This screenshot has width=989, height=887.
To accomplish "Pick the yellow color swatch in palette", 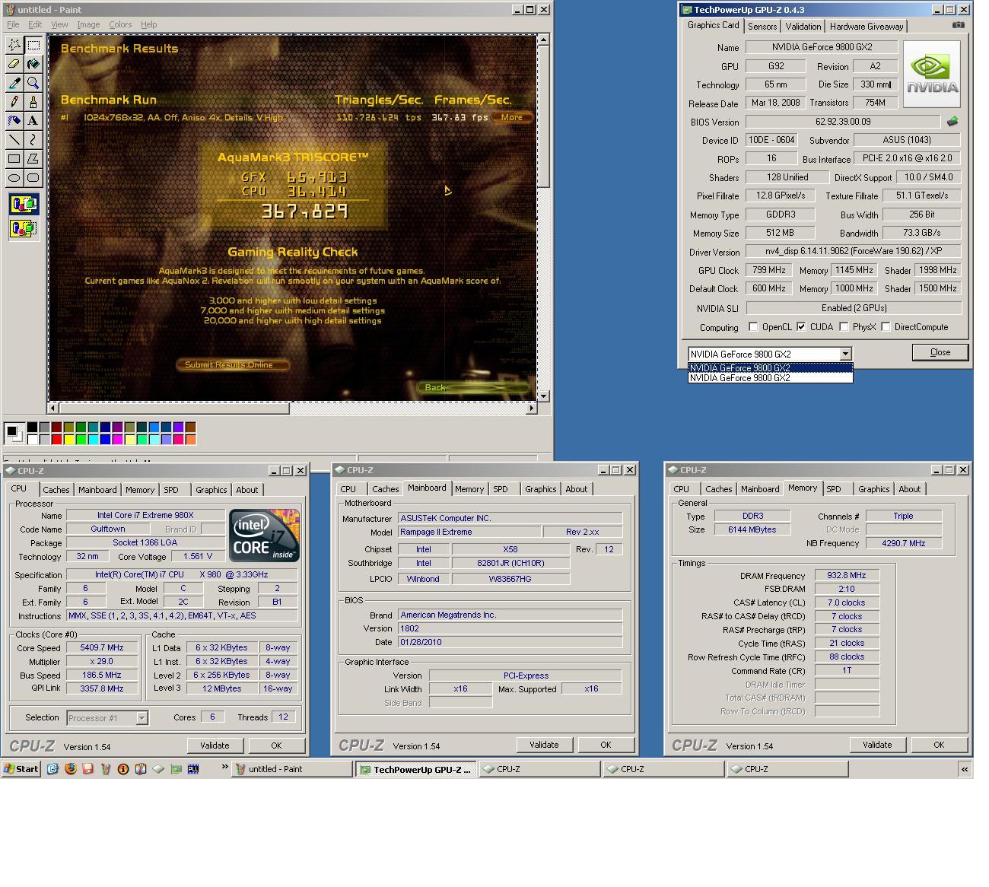I will [68, 439].
